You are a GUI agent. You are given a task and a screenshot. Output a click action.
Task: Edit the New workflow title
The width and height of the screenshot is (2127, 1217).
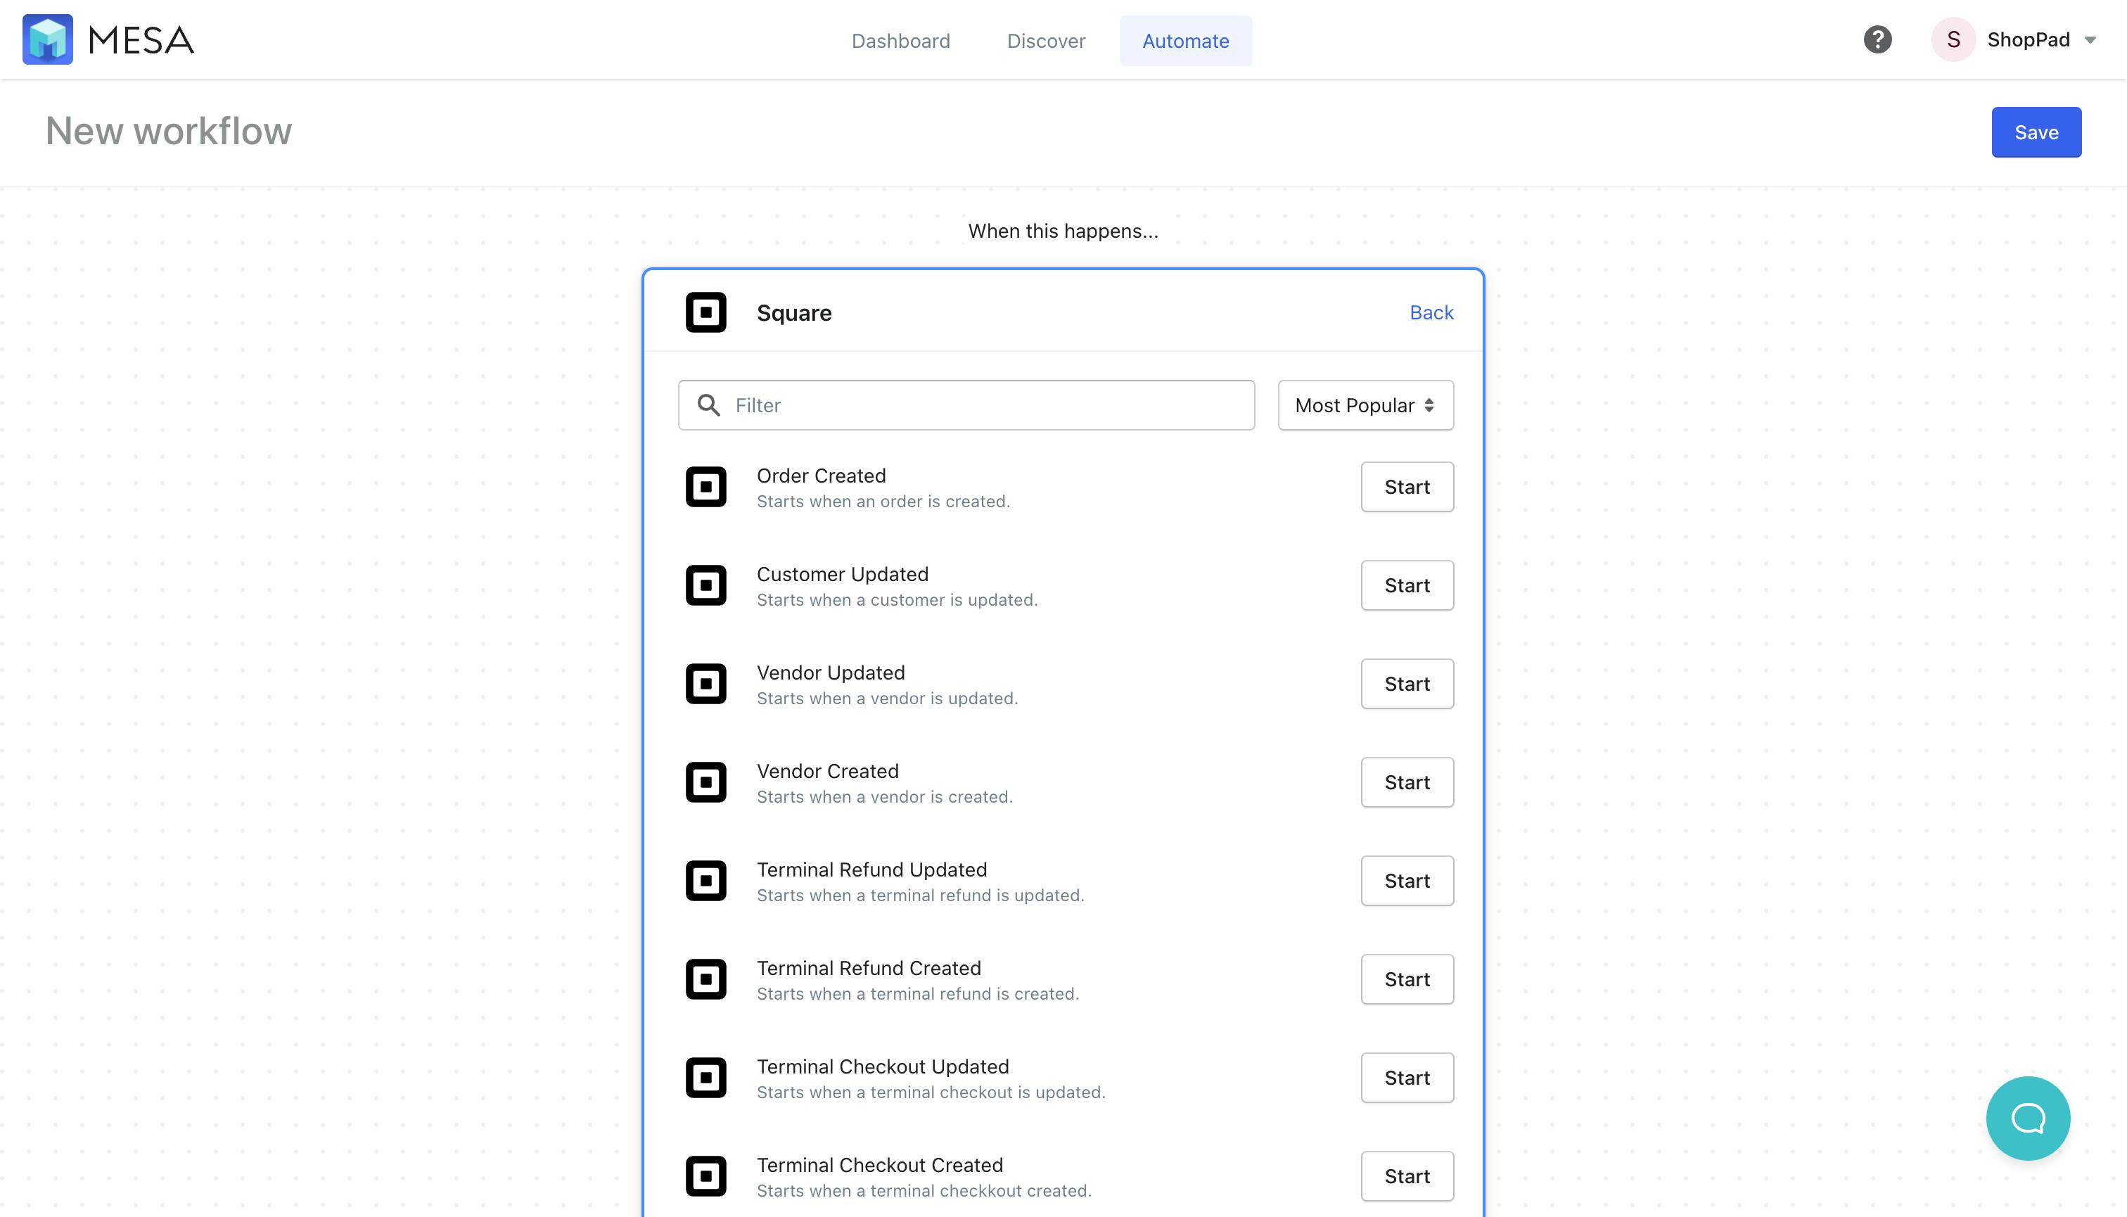tap(168, 132)
